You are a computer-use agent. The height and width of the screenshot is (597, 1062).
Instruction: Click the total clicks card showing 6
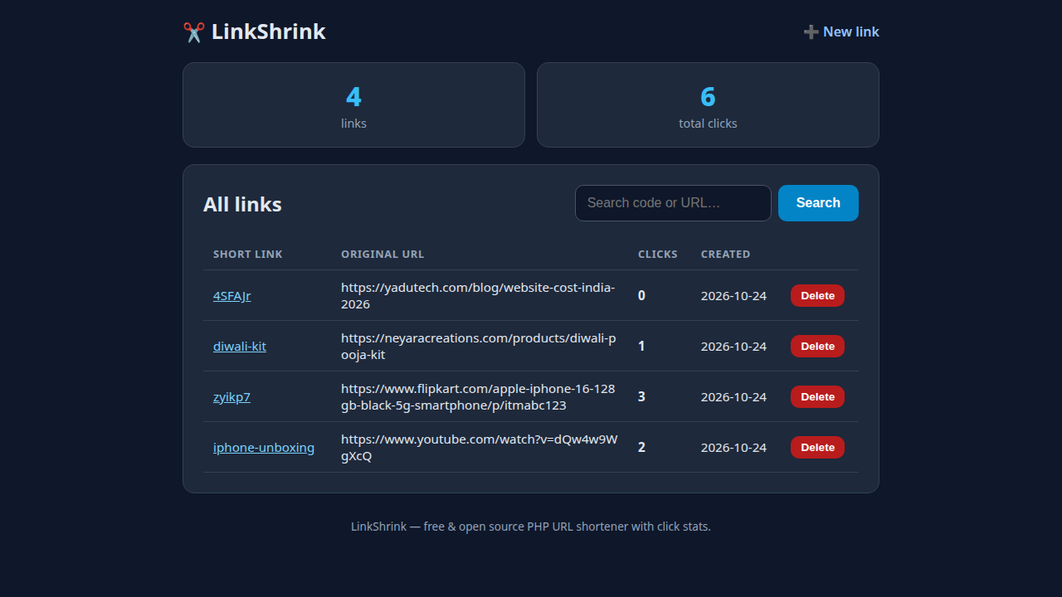pyautogui.click(x=708, y=105)
